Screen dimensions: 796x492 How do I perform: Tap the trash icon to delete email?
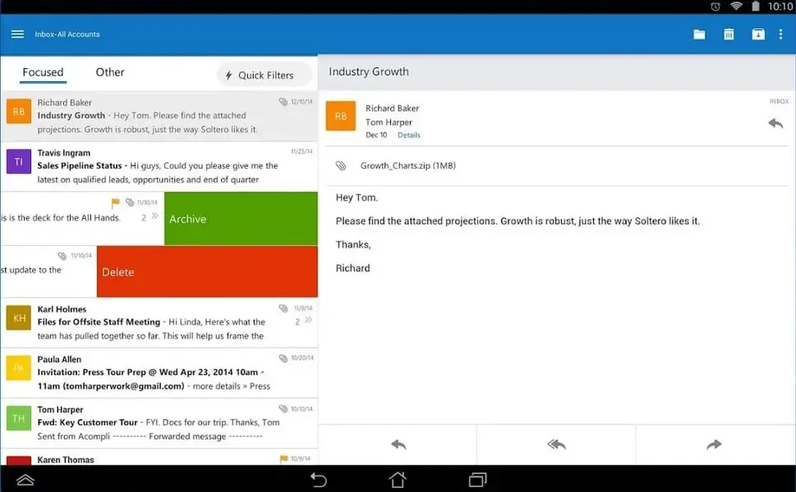pos(729,34)
